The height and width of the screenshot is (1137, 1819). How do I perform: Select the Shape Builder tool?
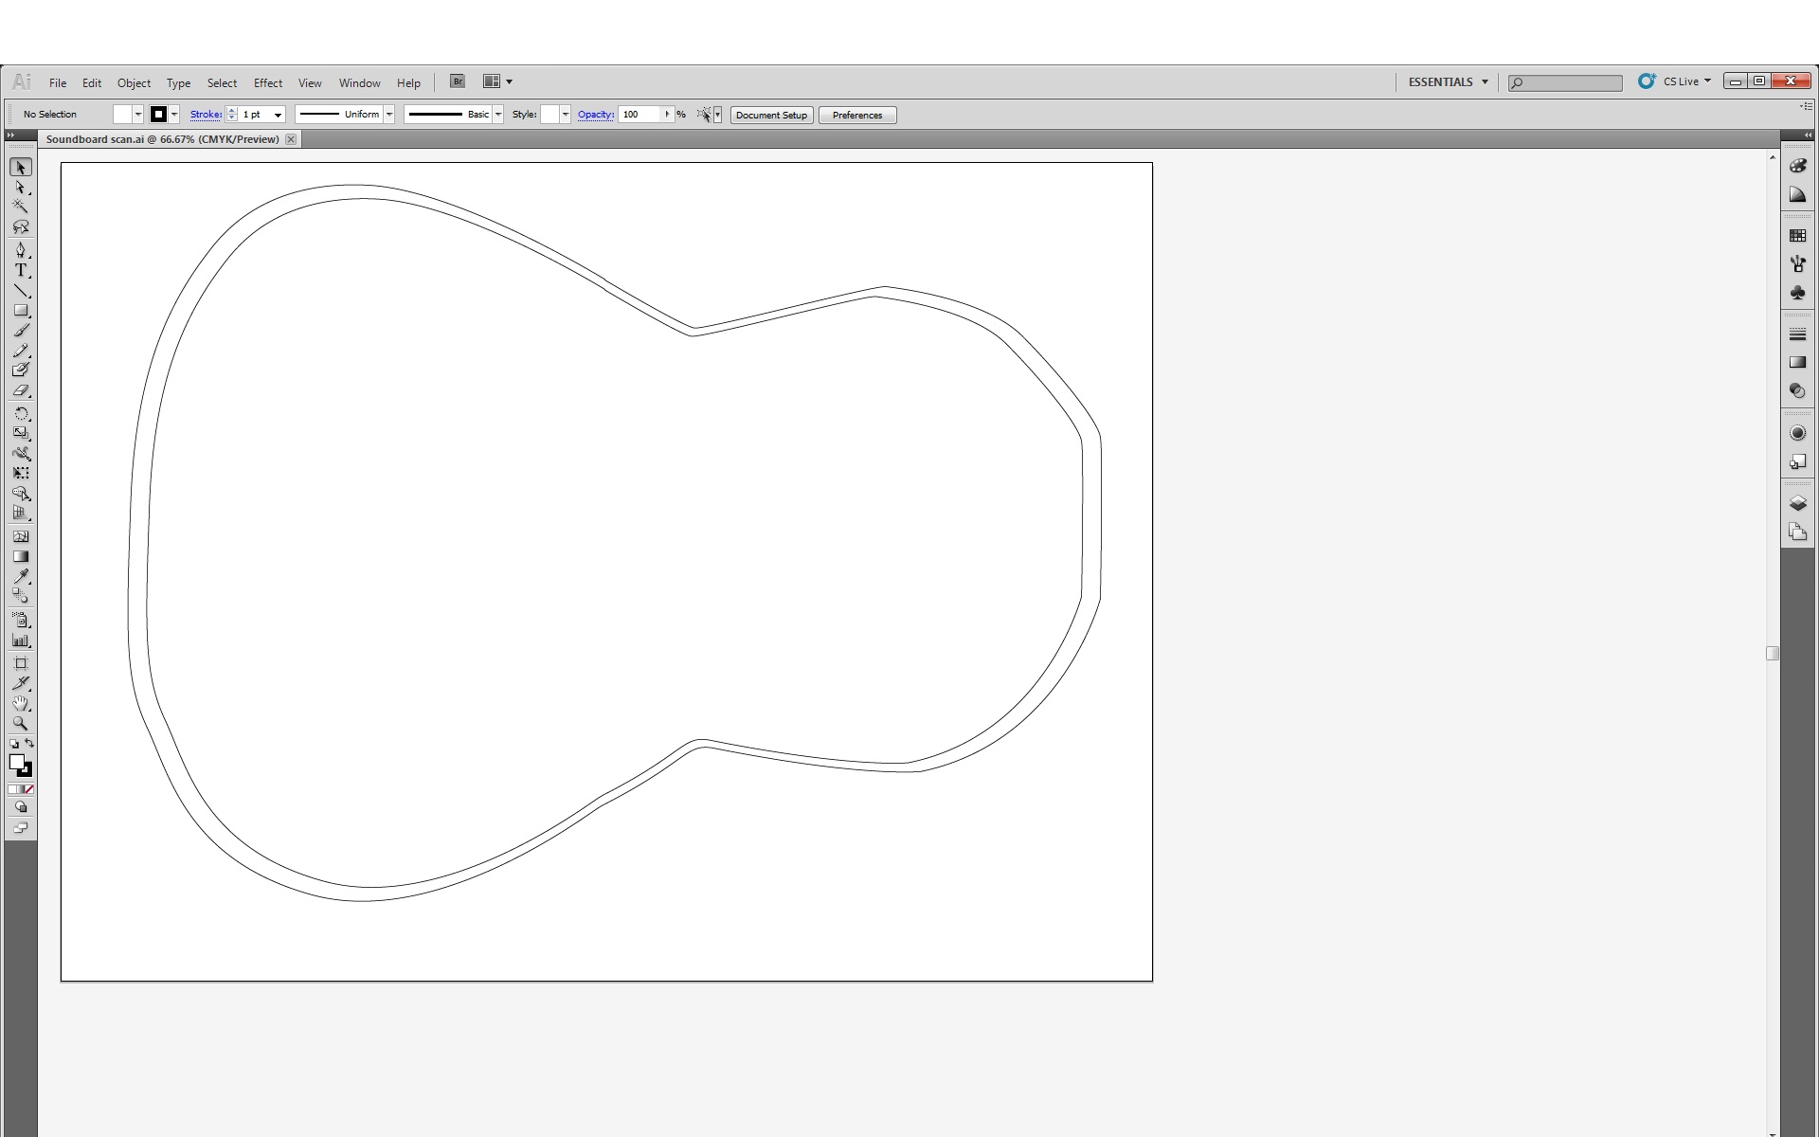pyautogui.click(x=21, y=494)
